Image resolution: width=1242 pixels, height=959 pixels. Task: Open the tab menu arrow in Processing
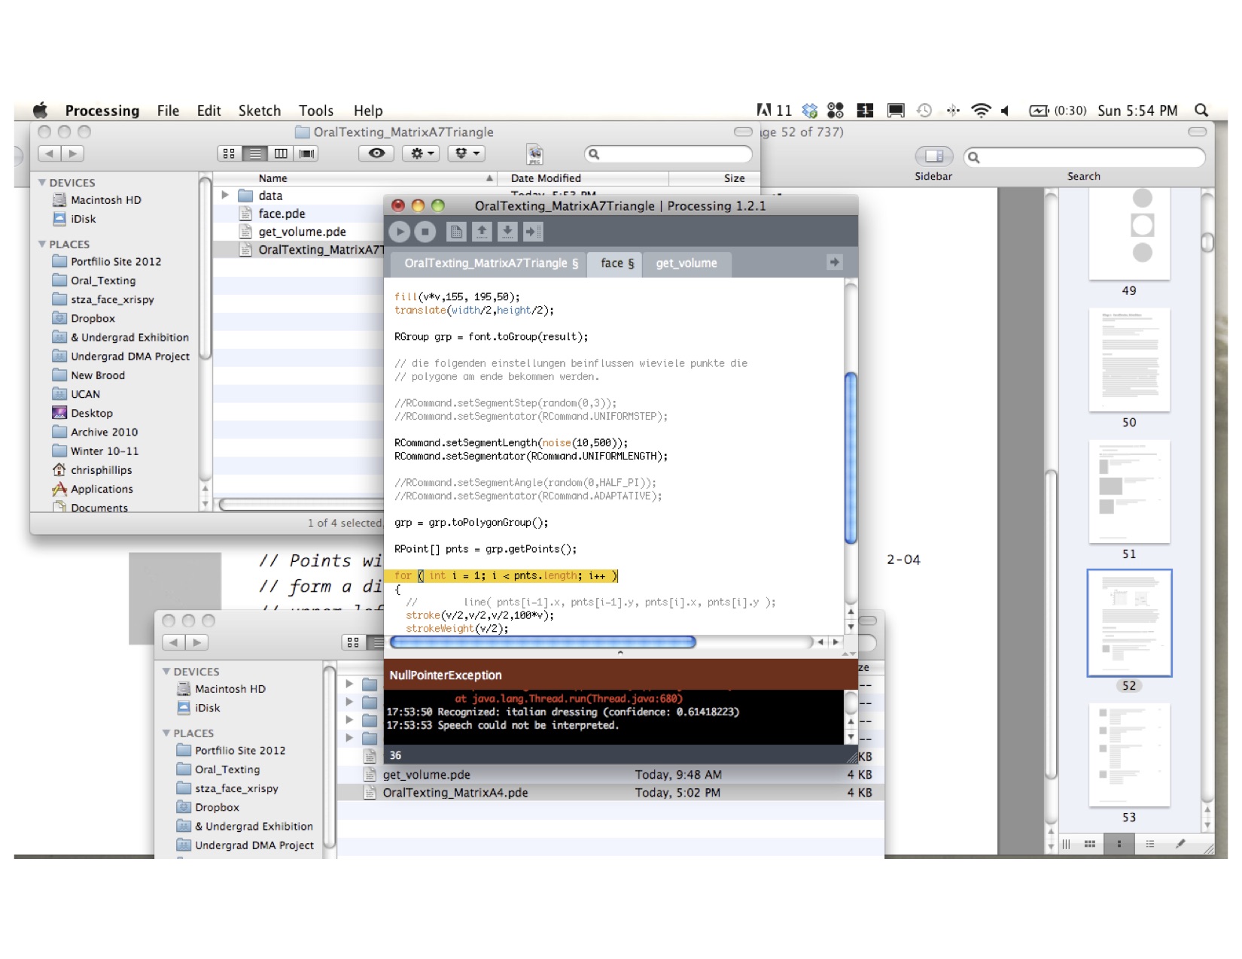click(x=834, y=263)
